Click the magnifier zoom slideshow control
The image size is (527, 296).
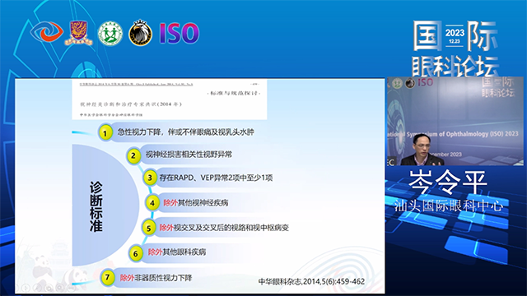(x=60, y=288)
